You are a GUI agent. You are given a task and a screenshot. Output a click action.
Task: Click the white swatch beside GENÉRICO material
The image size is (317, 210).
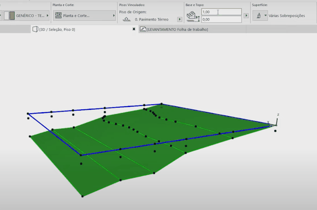6,16
